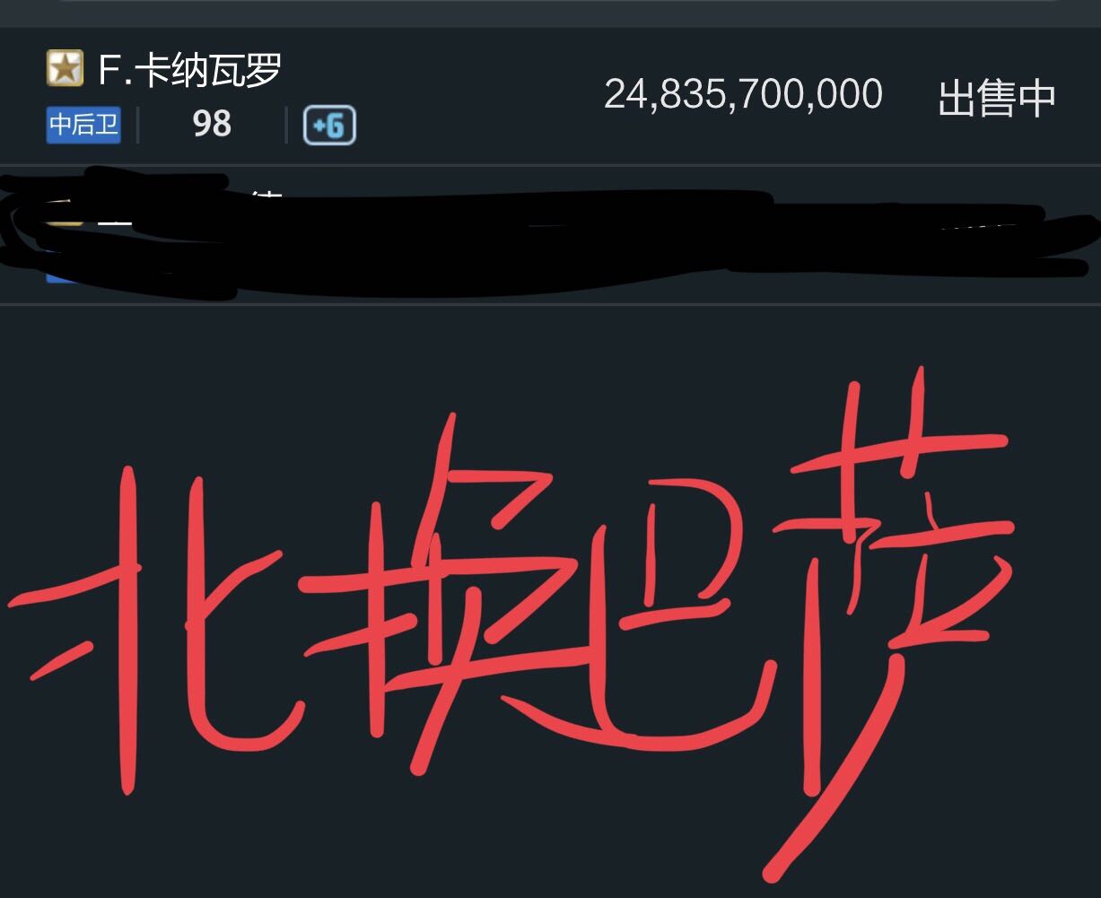1101x898 pixels.
Task: Click the visible 德 character above the black scribble
Action: coord(267,194)
